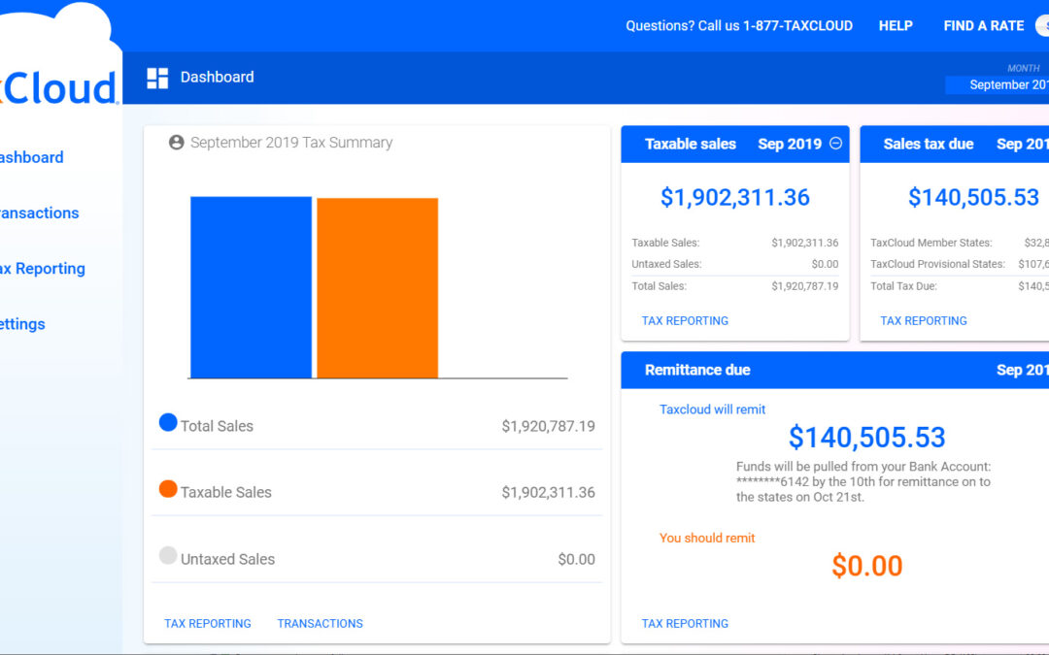The image size is (1049, 655).
Task: Click Taxable Sales legend amount $1,902,311.36
Action: pos(548,493)
